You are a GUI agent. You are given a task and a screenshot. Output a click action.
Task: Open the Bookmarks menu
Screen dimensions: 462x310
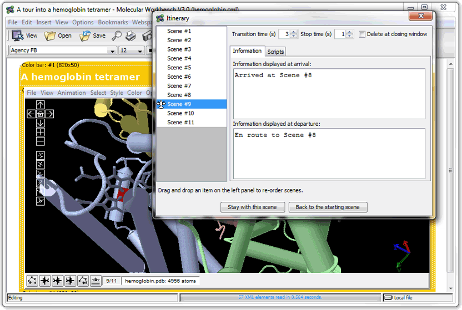(113, 22)
